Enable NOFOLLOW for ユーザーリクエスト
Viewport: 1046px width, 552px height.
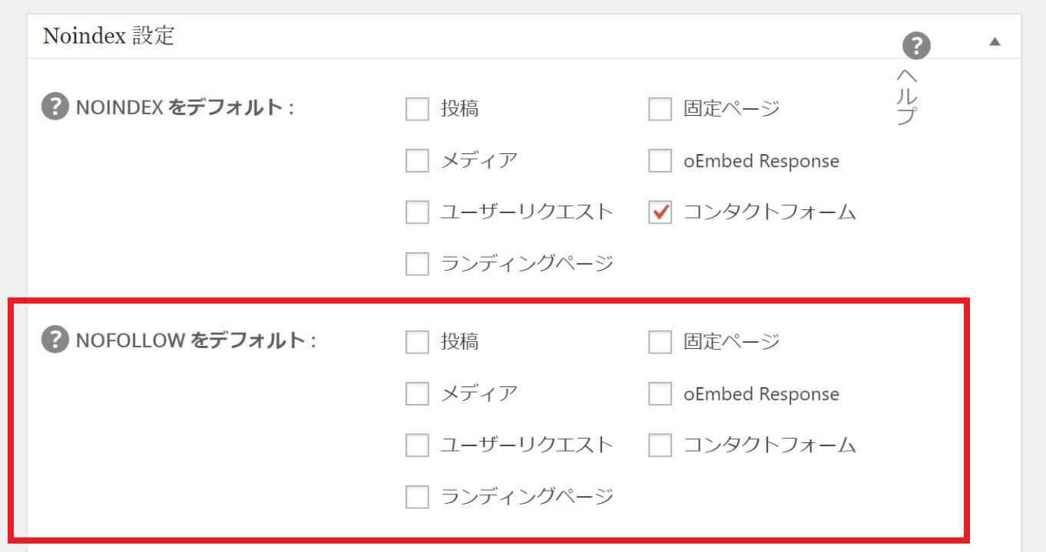pyautogui.click(x=417, y=445)
